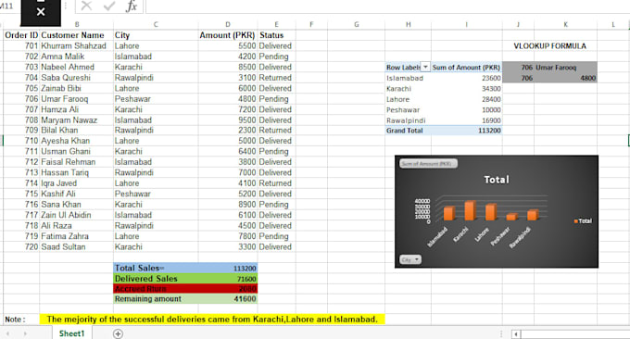Screen dimensions: 630x339
Task: Switch to the Sheet1 tab
Action: click(x=72, y=333)
